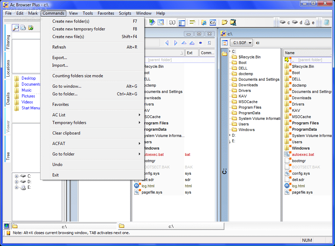Viewport: 335px width, 246px height.
Task: Click the document list icon by navigation arrows
Action: click(209, 43)
